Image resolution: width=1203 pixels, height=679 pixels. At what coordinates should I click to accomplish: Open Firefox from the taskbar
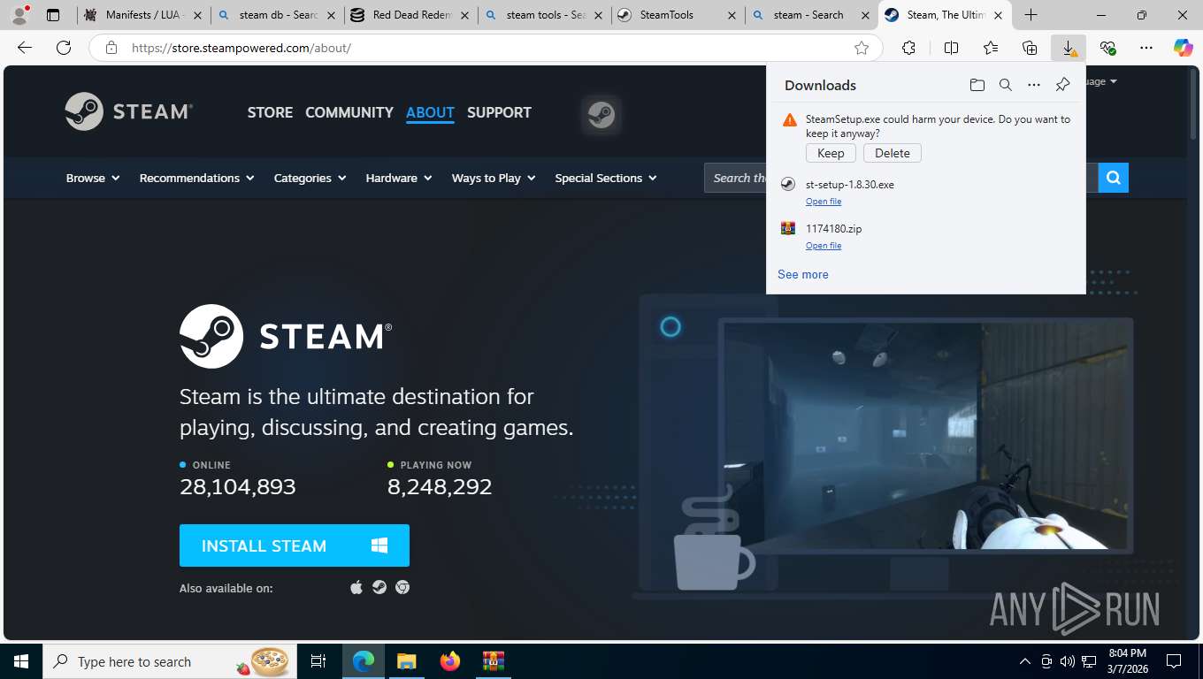coord(450,661)
